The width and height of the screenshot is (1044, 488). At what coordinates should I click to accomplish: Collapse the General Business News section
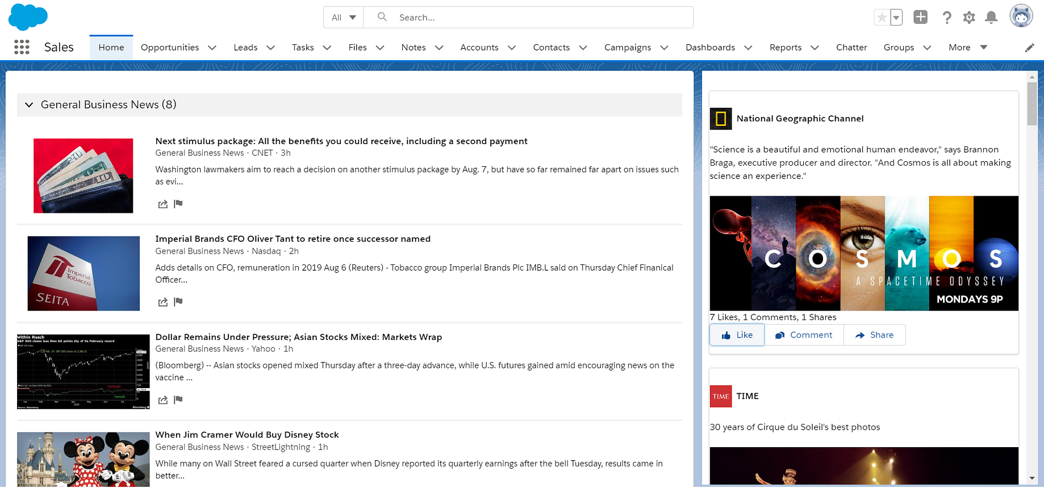click(29, 105)
